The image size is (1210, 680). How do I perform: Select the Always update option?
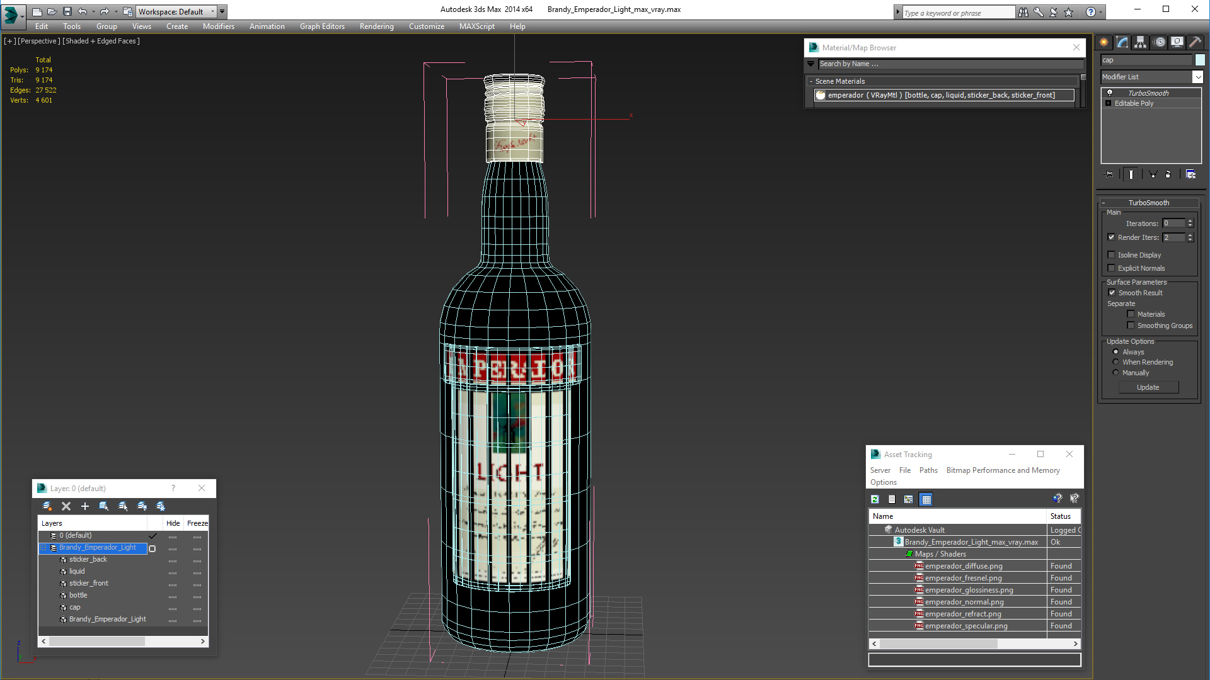(1116, 352)
